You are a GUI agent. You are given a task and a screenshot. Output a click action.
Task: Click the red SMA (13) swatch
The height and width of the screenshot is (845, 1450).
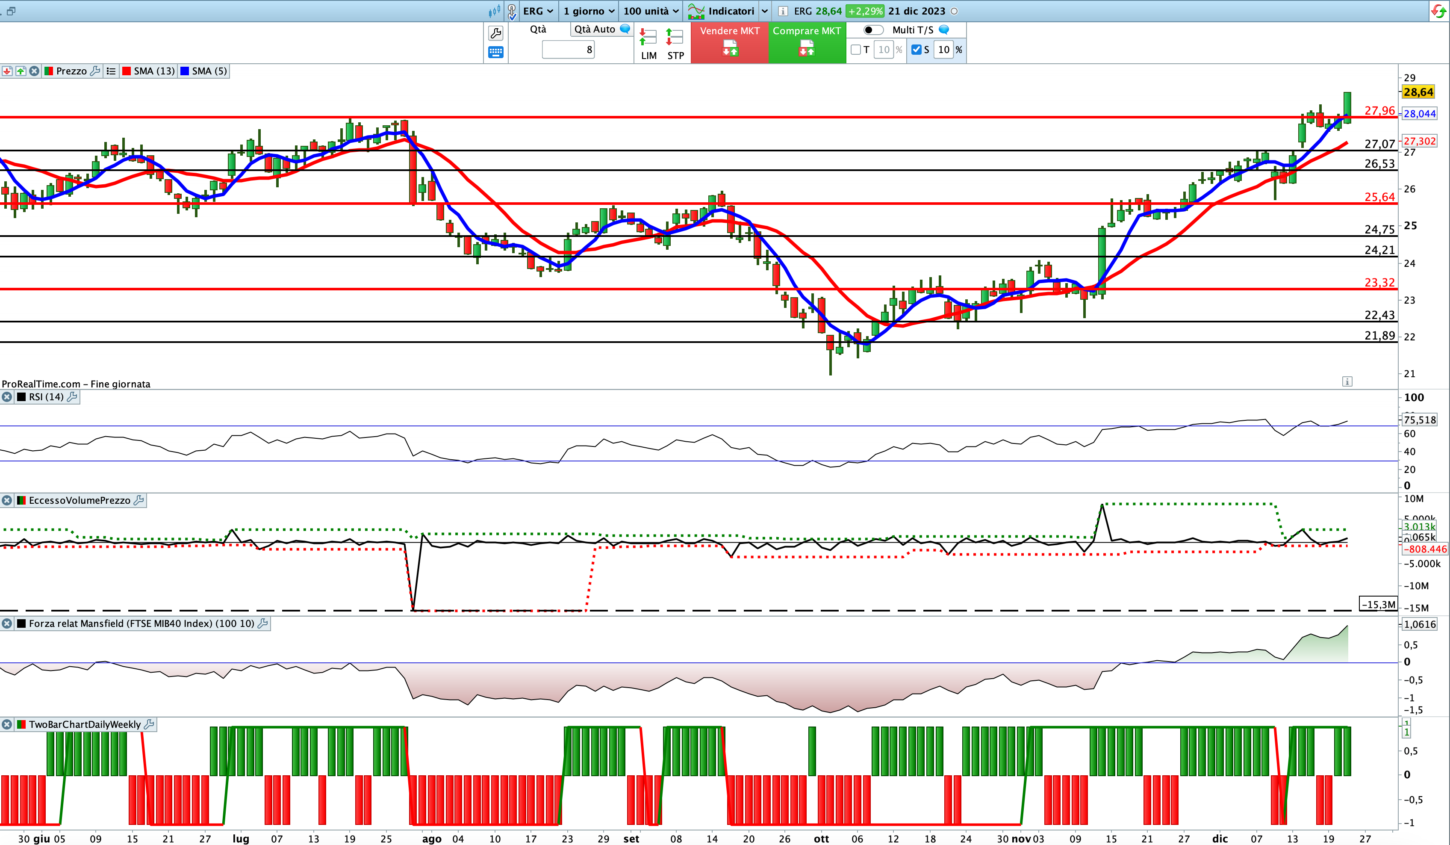pos(127,71)
